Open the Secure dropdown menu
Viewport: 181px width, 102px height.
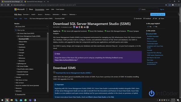coord(40,14)
